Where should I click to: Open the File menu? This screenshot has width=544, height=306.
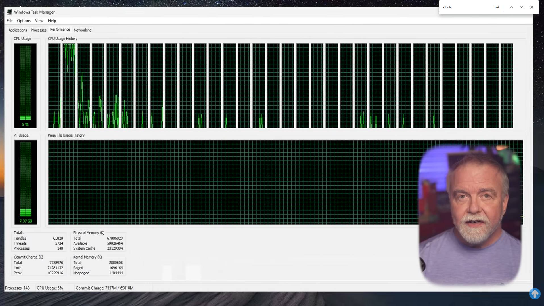9,21
